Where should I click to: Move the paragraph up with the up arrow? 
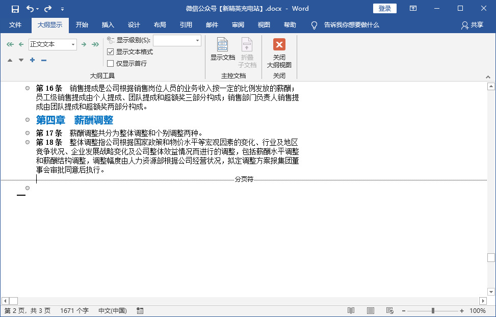(x=9, y=60)
